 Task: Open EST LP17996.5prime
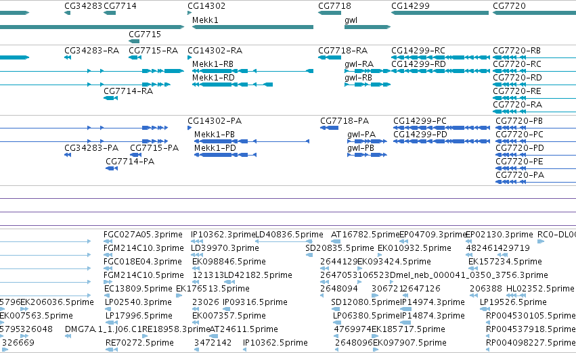pyautogui.click(x=139, y=316)
